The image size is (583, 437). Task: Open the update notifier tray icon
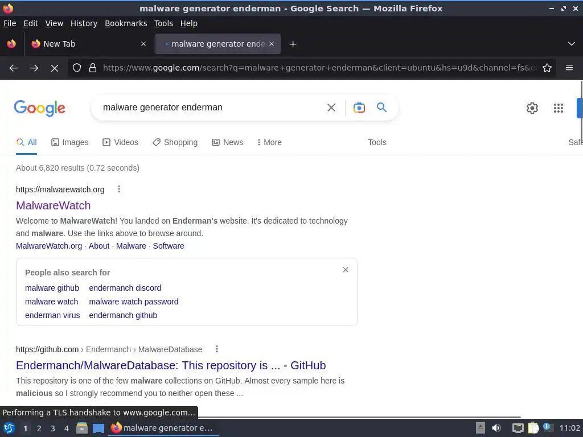548,427
